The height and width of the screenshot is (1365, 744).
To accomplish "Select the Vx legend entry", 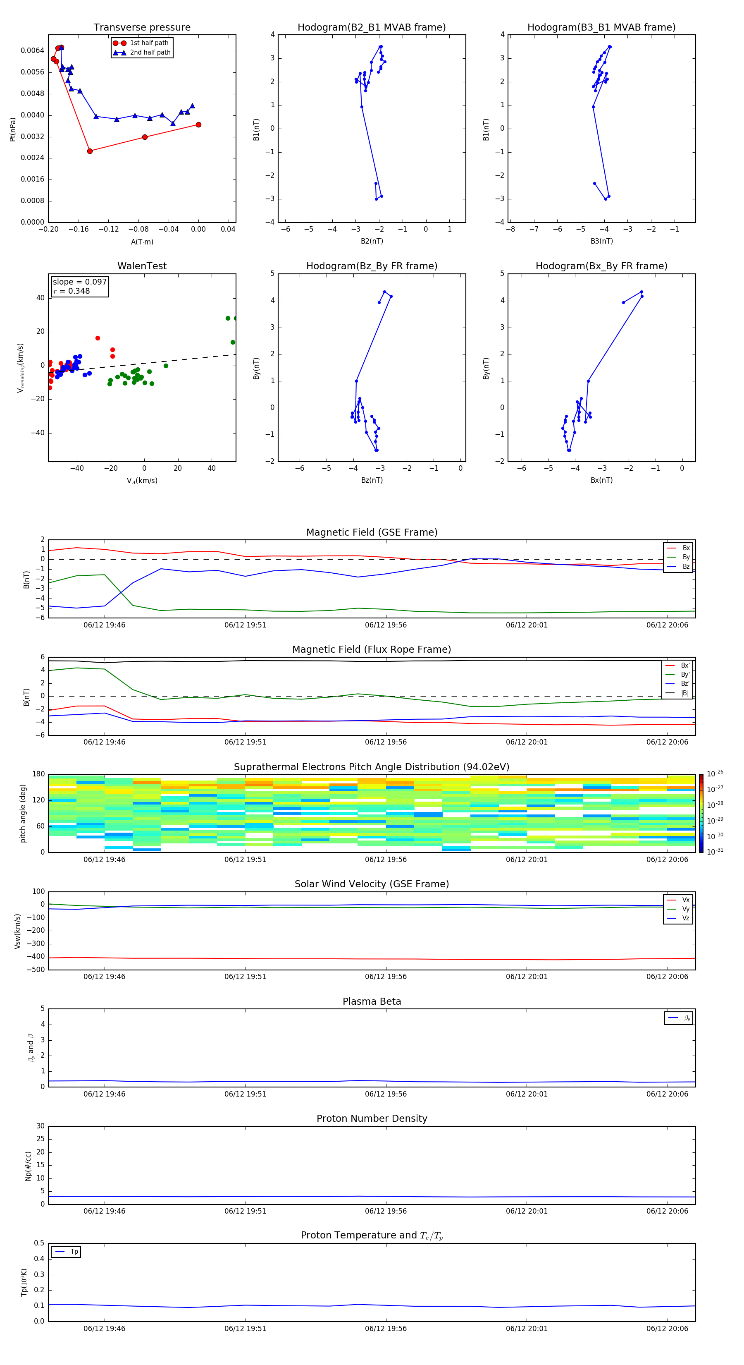I will [x=678, y=900].
